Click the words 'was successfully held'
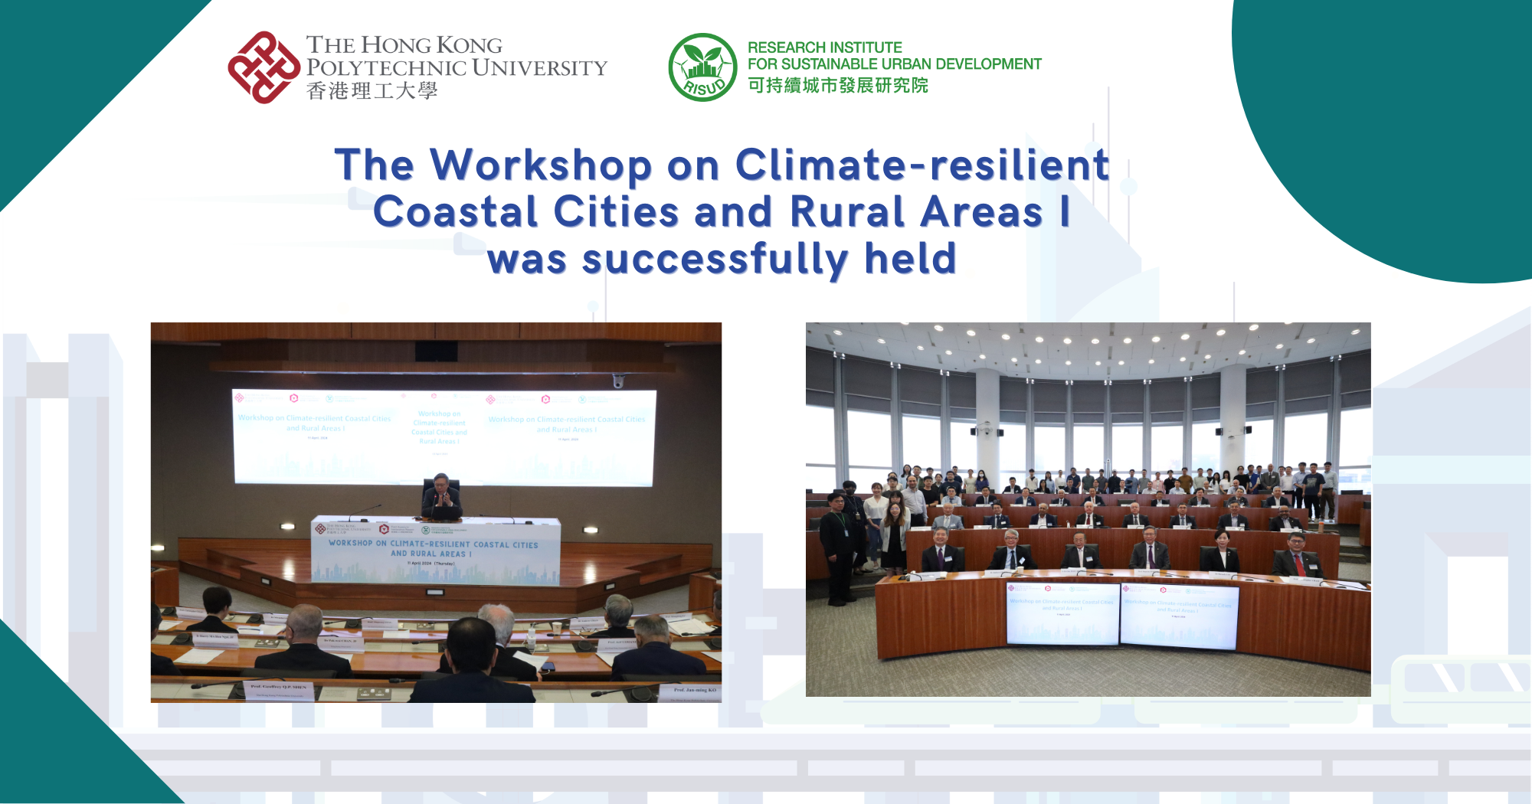This screenshot has height=804, width=1532. pos(722,259)
